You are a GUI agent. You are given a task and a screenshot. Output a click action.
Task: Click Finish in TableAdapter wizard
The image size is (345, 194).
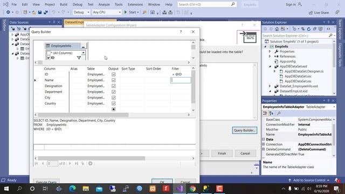click(222, 153)
